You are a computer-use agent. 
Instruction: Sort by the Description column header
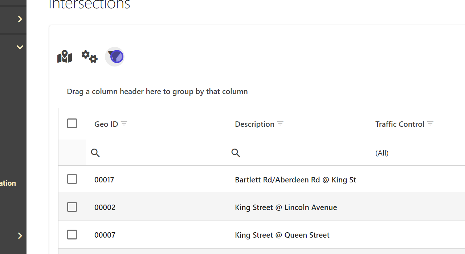(x=254, y=124)
